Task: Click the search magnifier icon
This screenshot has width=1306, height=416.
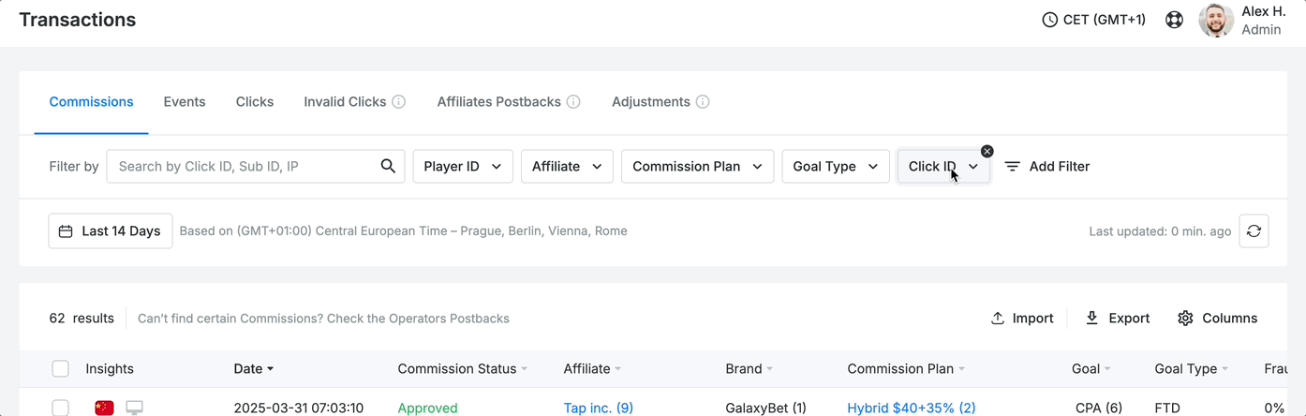Action: [x=388, y=166]
